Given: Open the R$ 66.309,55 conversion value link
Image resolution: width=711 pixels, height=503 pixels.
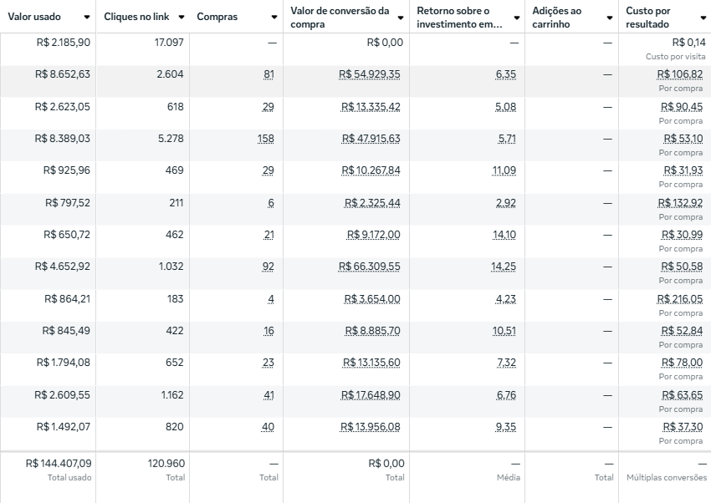Looking at the screenshot, I should point(370,267).
